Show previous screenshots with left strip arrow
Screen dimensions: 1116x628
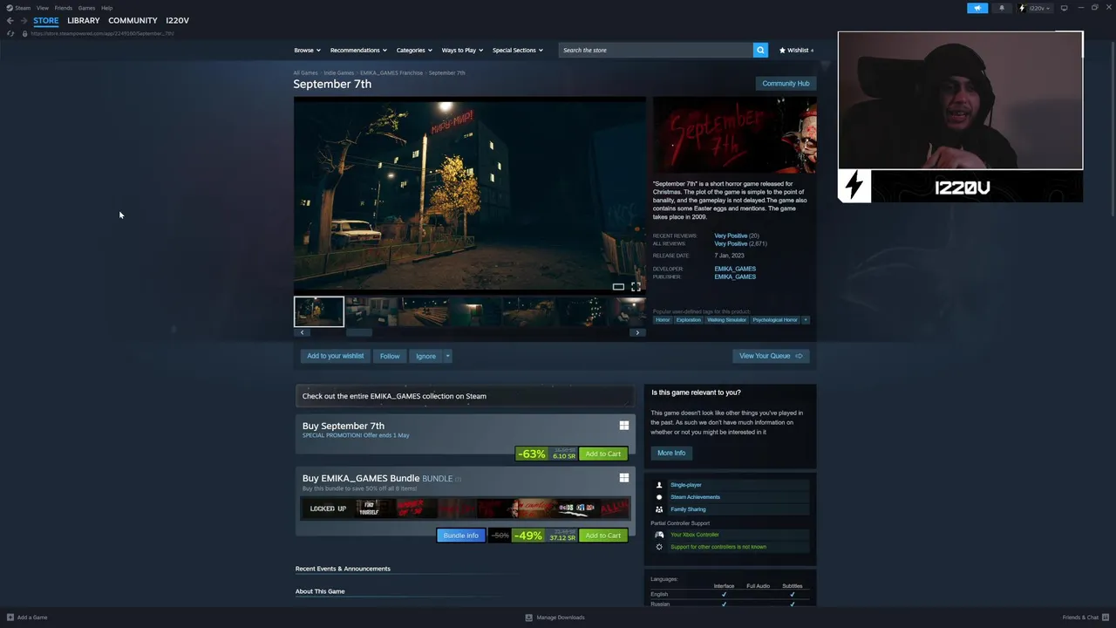point(302,332)
